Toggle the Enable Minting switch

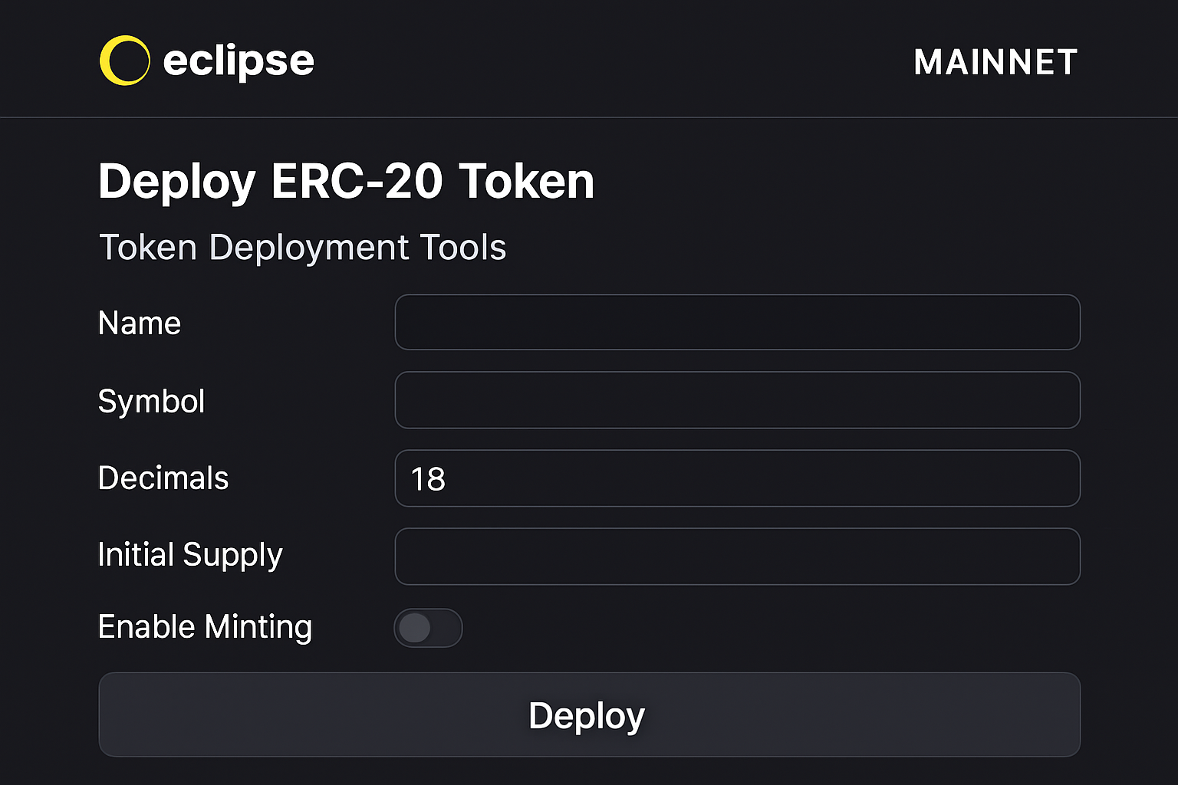coord(428,628)
